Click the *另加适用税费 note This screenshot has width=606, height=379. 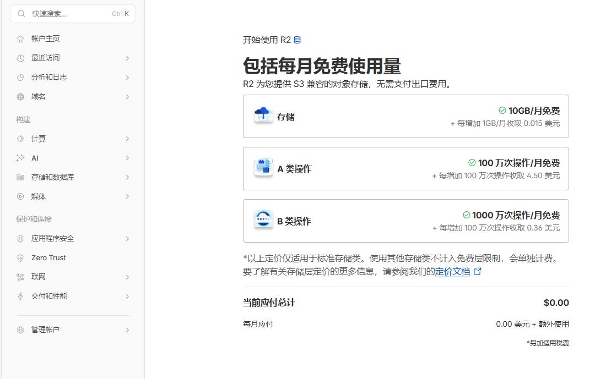(548, 343)
